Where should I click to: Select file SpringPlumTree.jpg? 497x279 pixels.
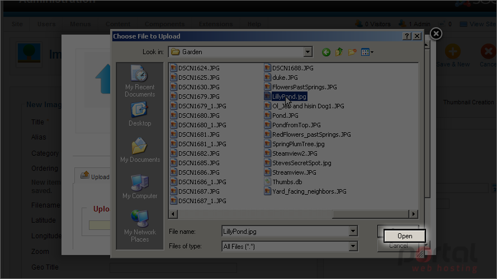(295, 144)
